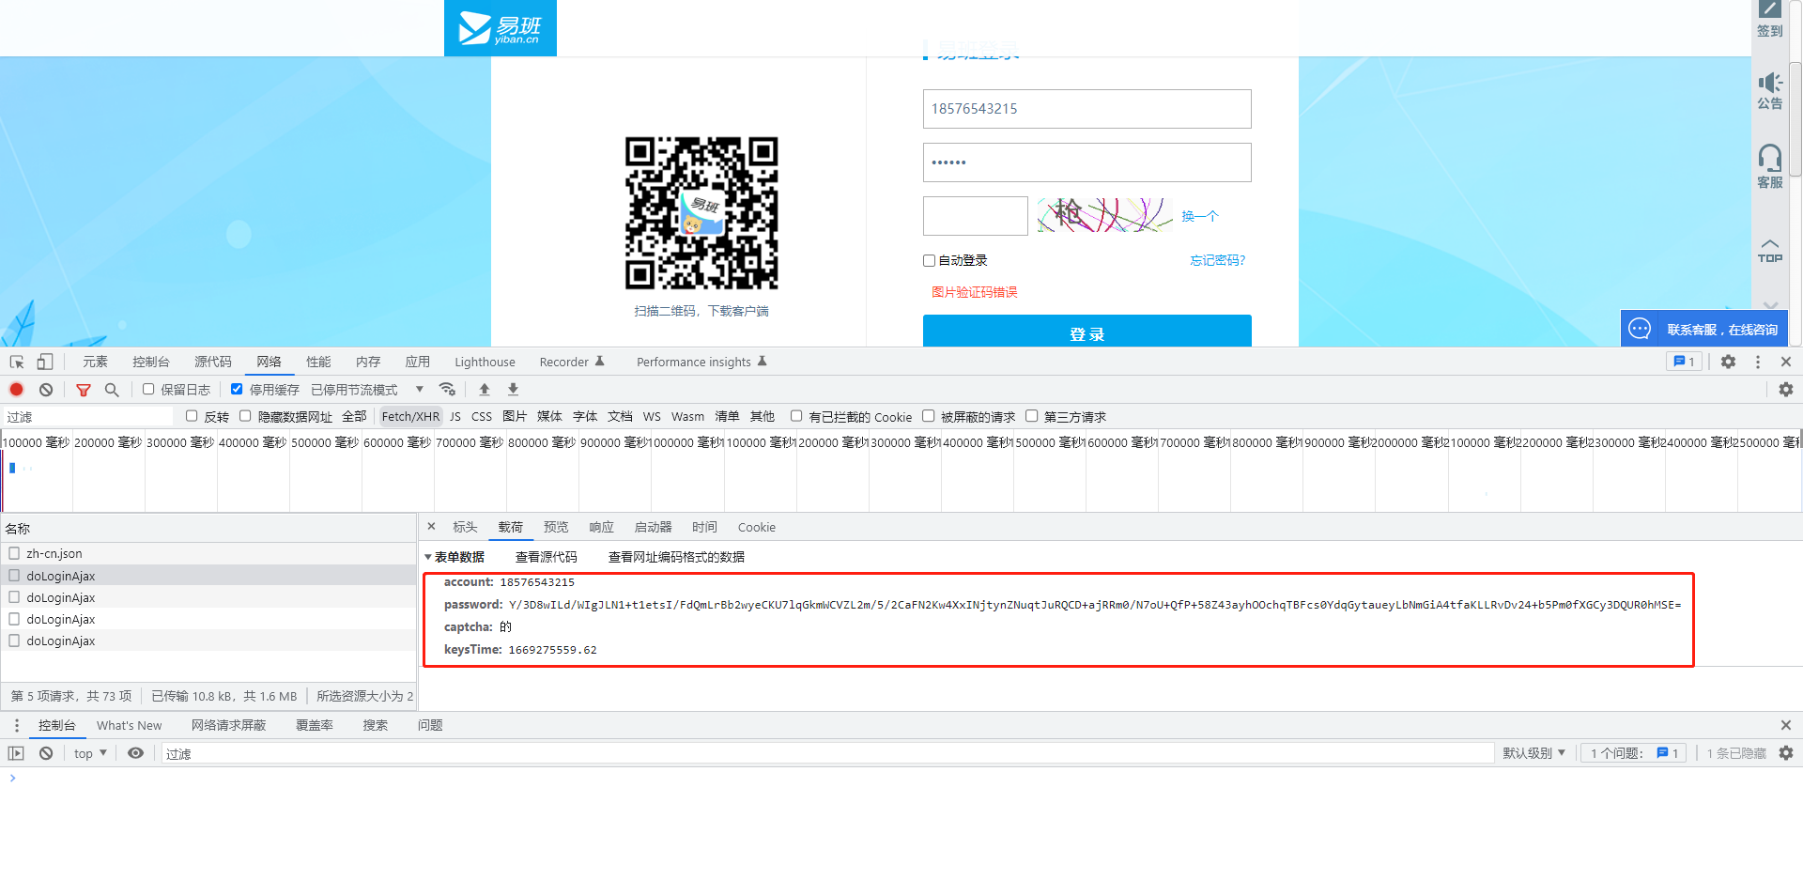Screen dimensions: 1803x880
Task: Click the 客服 headset icon
Action: coord(1770,166)
